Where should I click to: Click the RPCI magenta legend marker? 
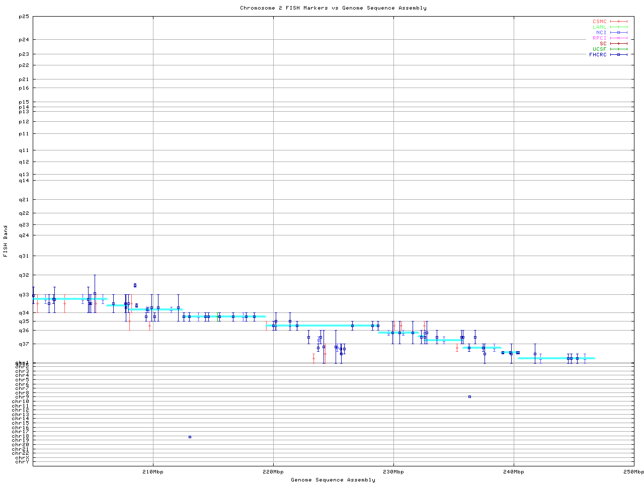(618, 38)
